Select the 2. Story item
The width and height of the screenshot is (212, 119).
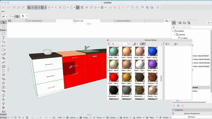pos(183,38)
